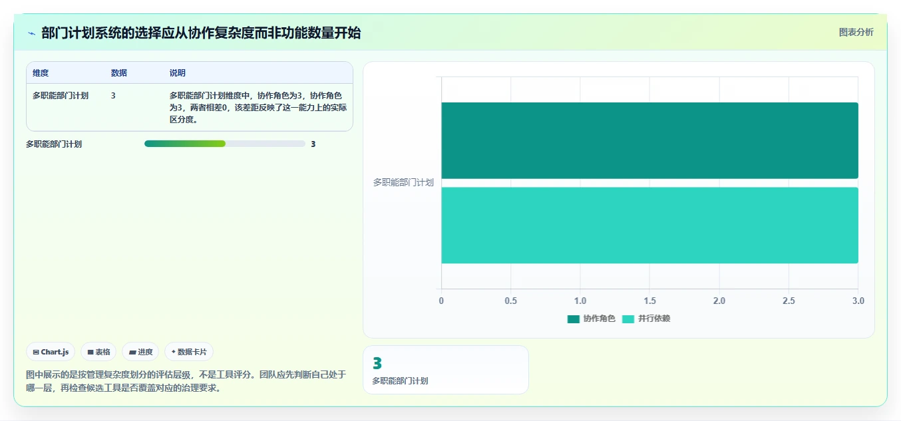Click the 说明 column header
Viewport: 901px width, 421px height.
point(178,73)
